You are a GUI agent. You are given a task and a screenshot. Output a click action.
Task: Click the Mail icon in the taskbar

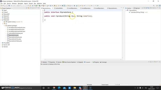(64, 88)
